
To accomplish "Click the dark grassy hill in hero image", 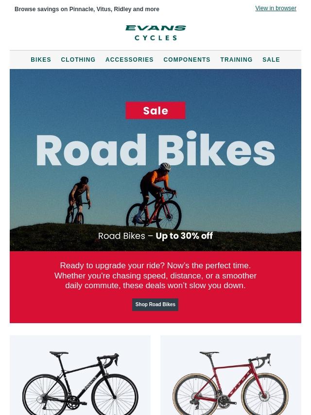I will [x=155, y=238].
